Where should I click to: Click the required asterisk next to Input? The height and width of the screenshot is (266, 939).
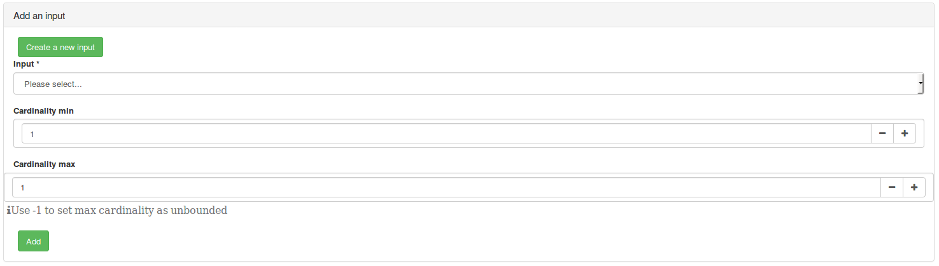coord(38,64)
